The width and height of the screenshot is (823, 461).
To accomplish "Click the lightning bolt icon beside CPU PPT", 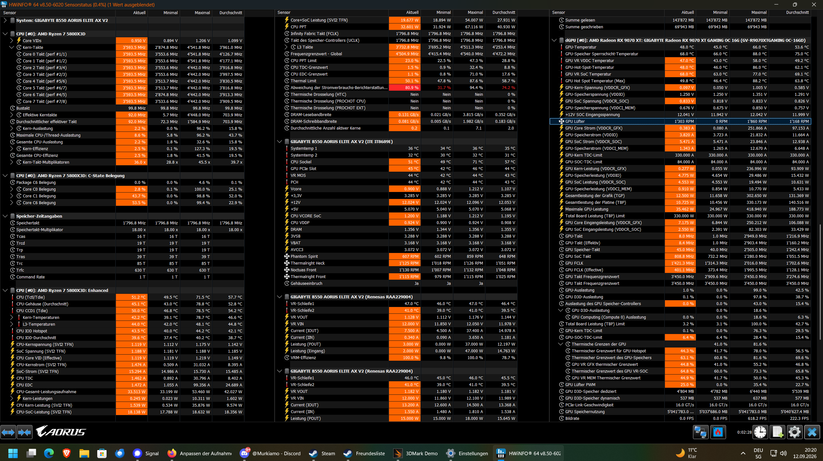I will [287, 27].
